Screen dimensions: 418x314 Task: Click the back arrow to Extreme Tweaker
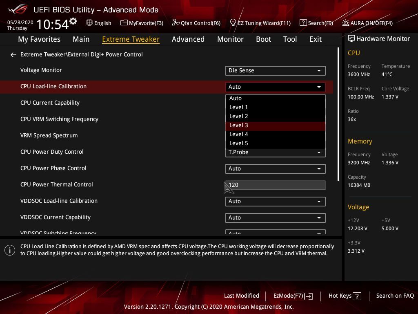coord(13,55)
